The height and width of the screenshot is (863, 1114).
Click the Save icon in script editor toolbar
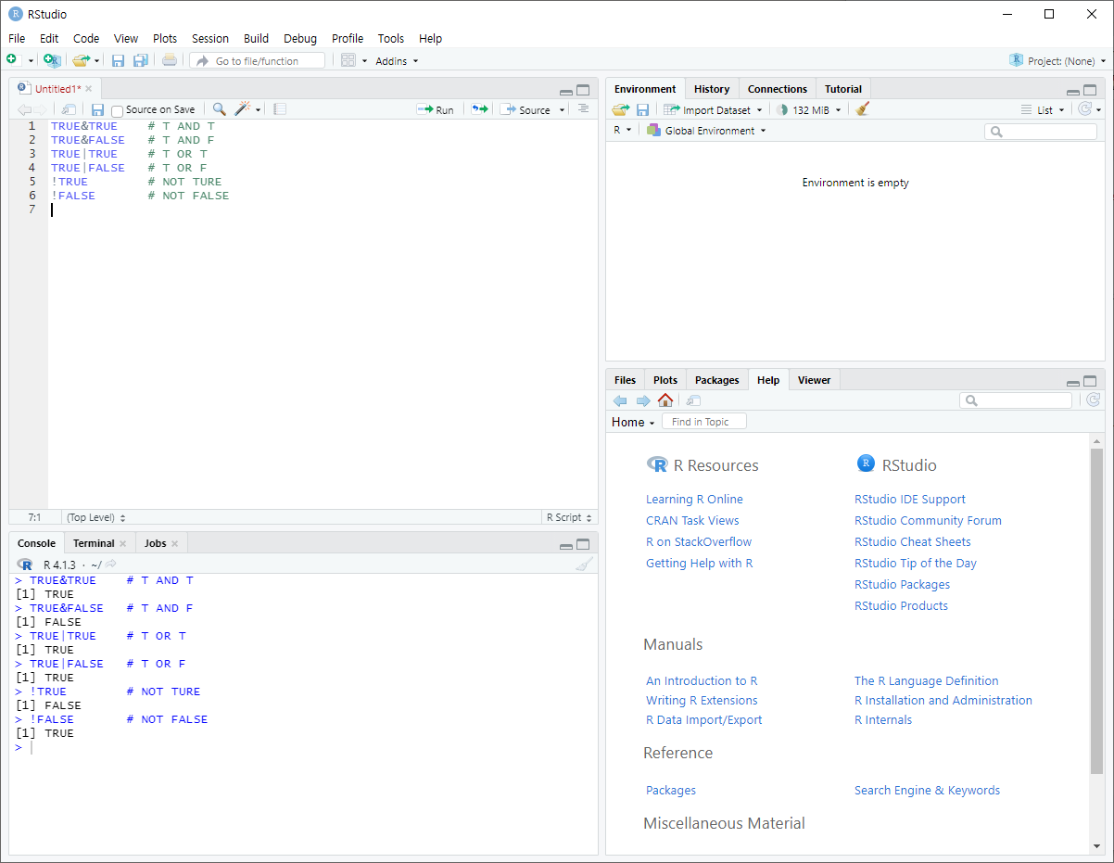point(97,109)
